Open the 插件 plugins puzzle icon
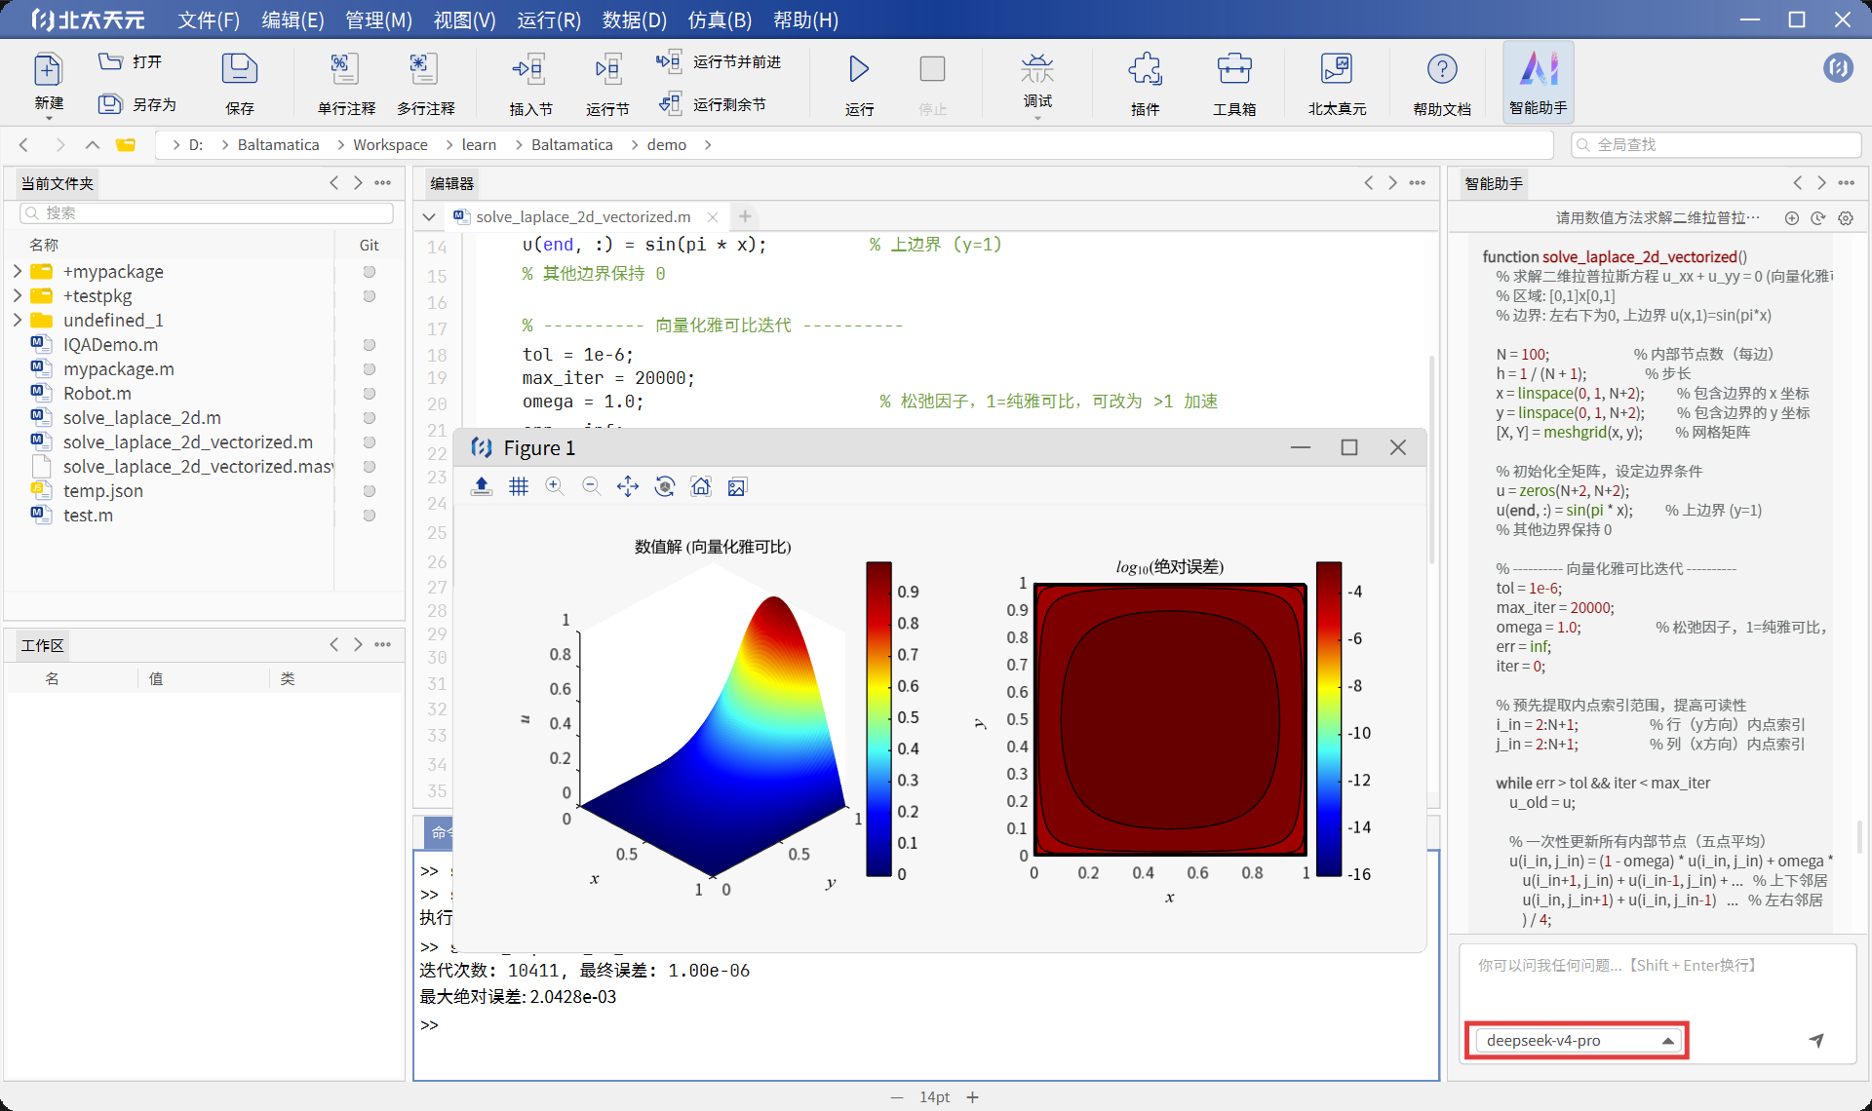 [1145, 70]
